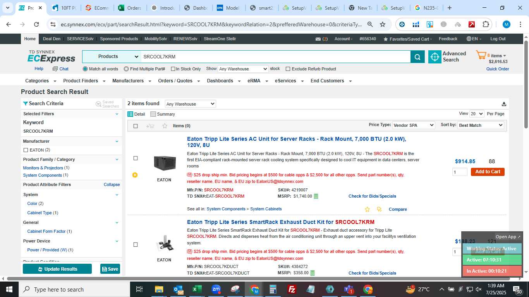Viewport: 529px width, 297px height.
Task: Click the magnifier search button beside the search box
Action: coord(417,57)
